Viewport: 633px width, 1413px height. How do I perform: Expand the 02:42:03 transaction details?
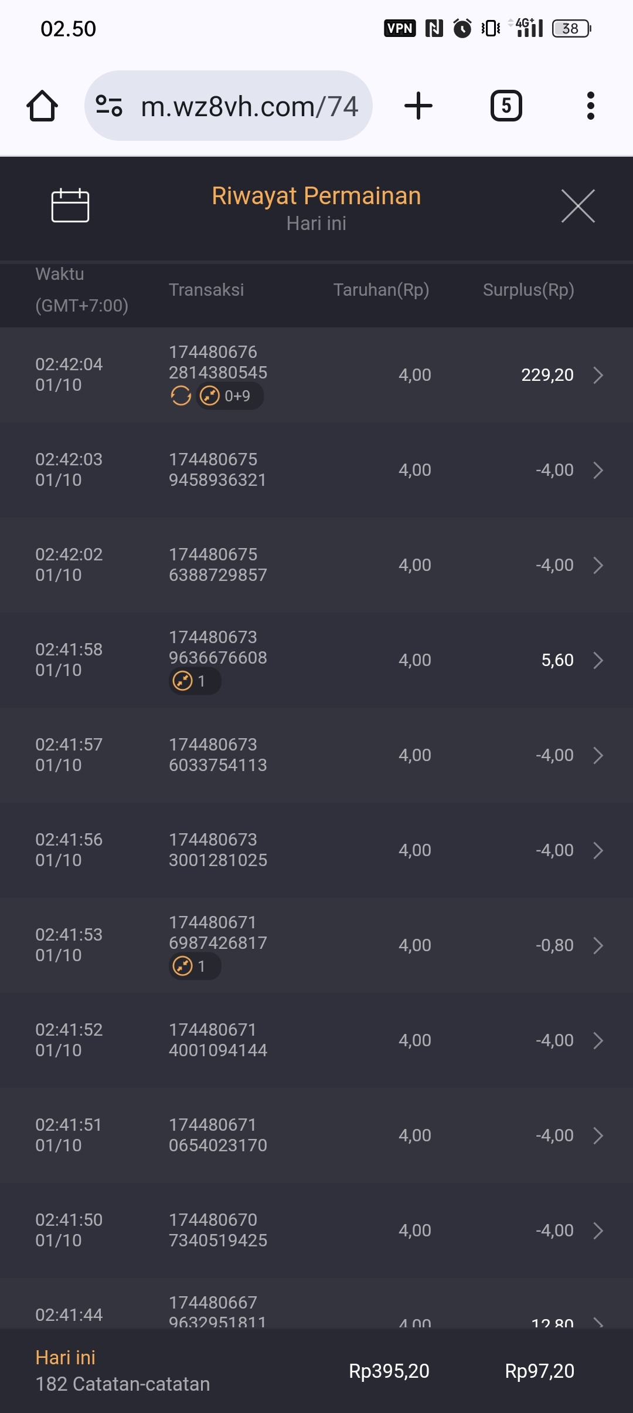click(598, 470)
